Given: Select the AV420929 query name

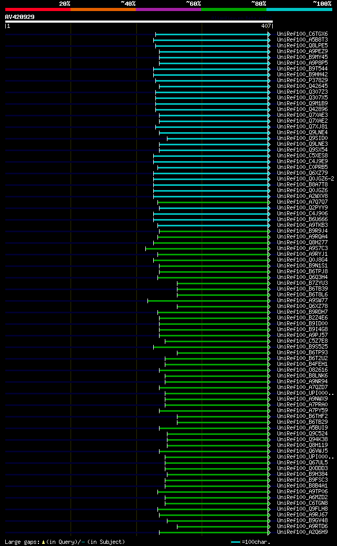Looking at the screenshot, I should click(19, 17).
